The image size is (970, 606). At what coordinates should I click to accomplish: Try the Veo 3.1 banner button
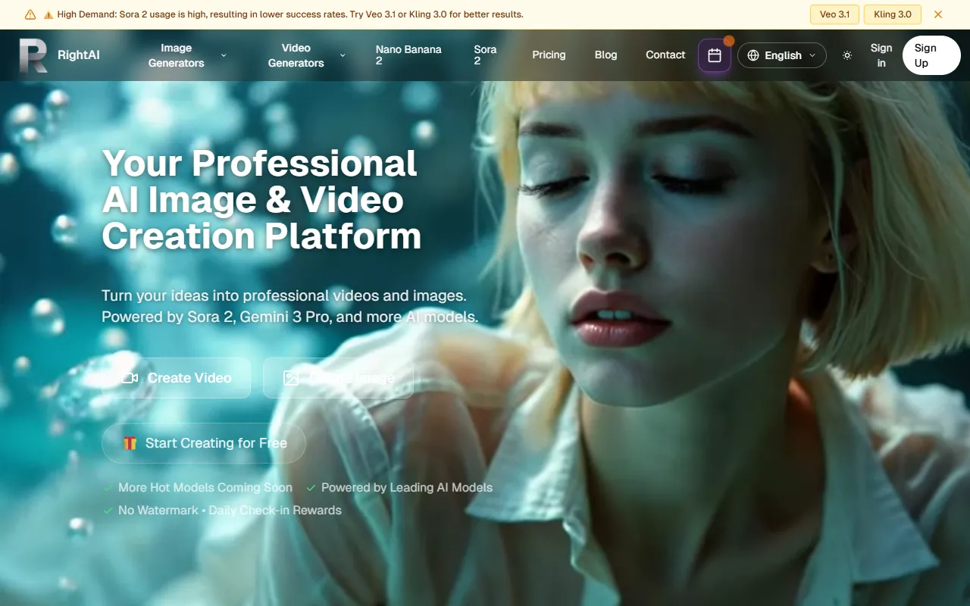(x=834, y=14)
